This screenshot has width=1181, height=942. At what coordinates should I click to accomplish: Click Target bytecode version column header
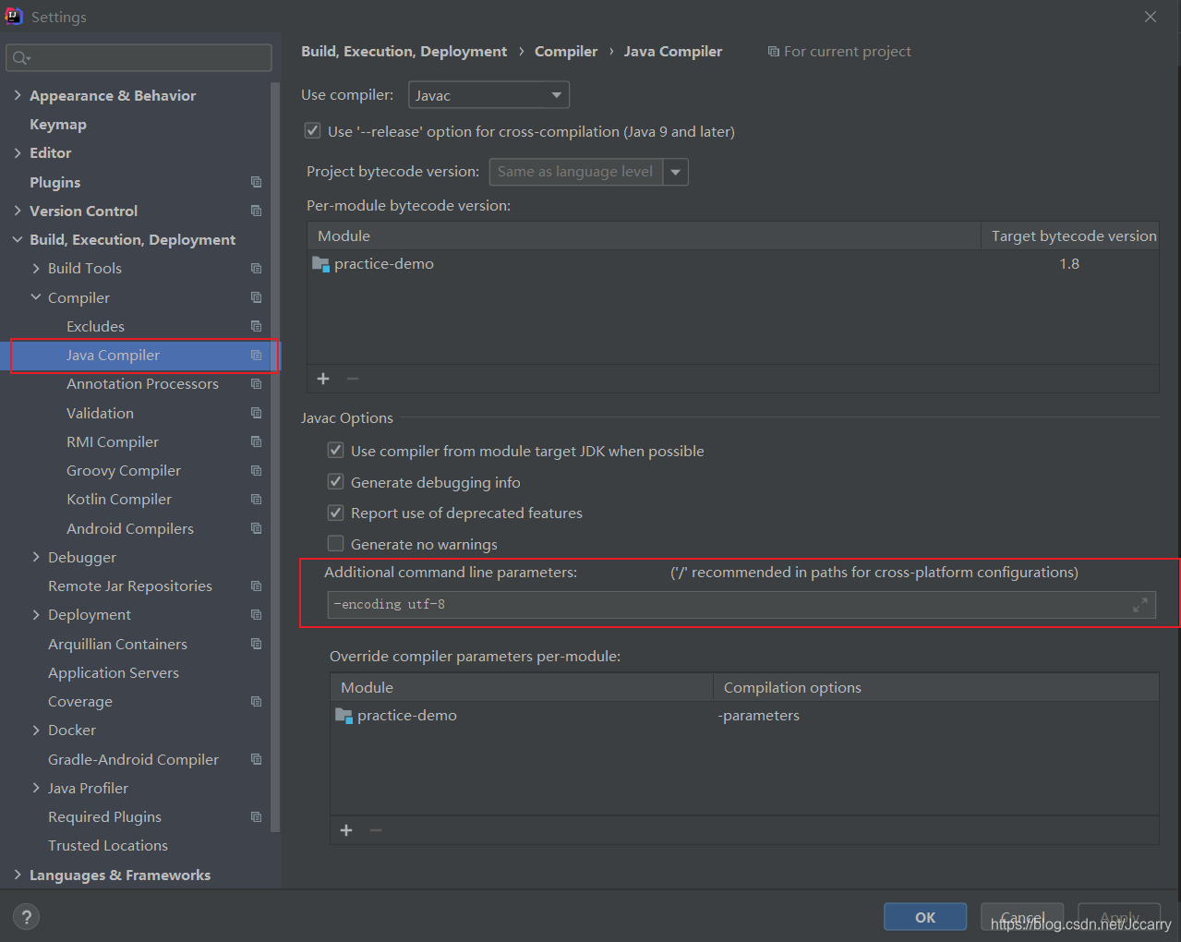(x=1073, y=236)
